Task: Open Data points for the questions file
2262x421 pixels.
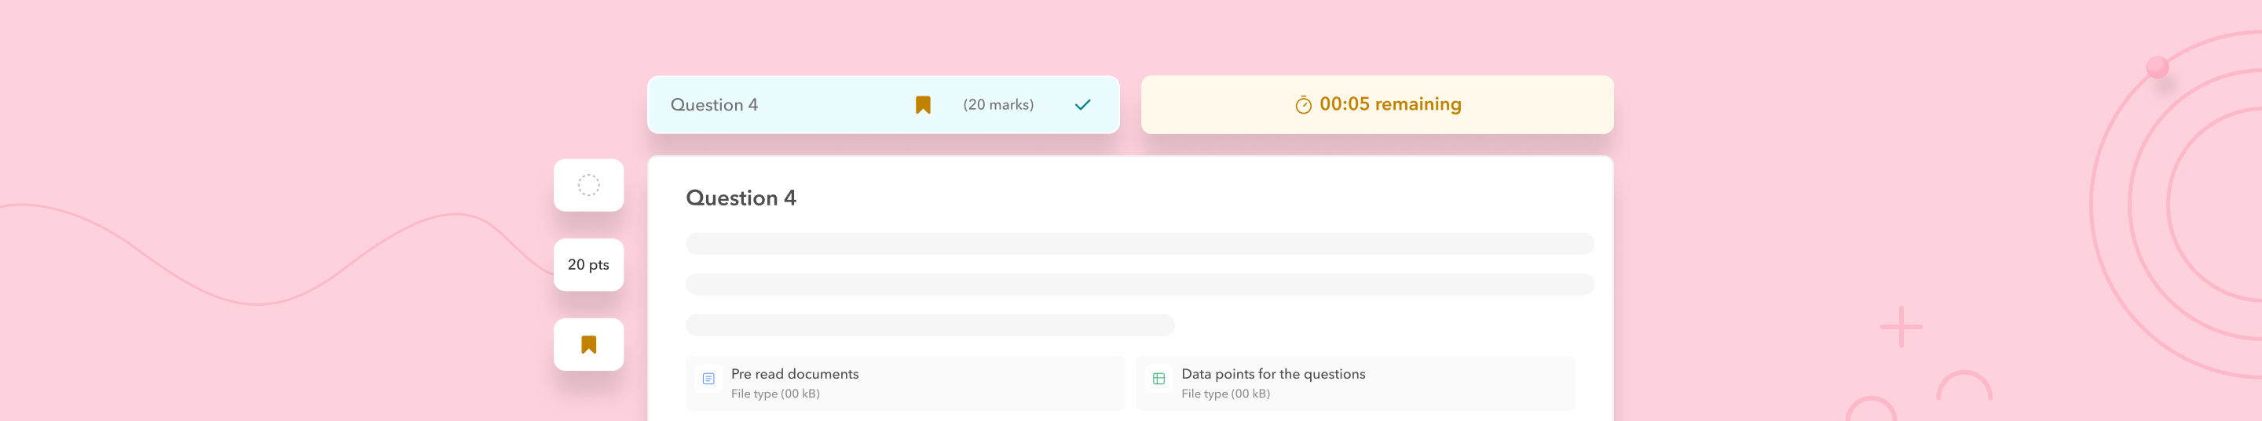Action: click(1273, 374)
